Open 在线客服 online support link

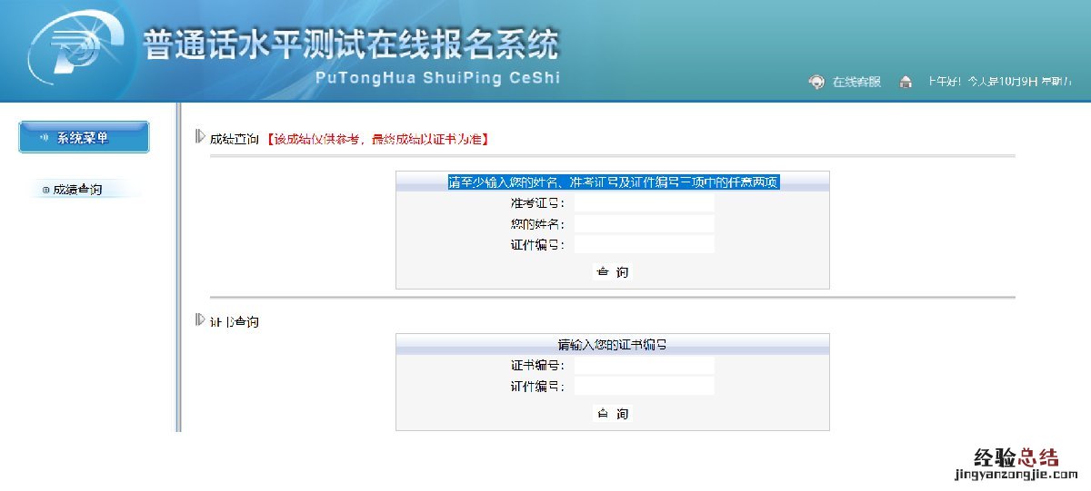coord(857,82)
